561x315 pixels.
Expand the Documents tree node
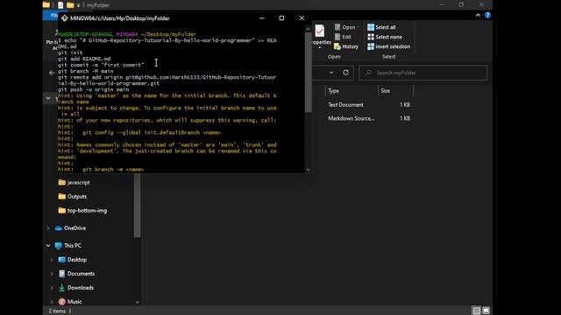pyautogui.click(x=52, y=274)
